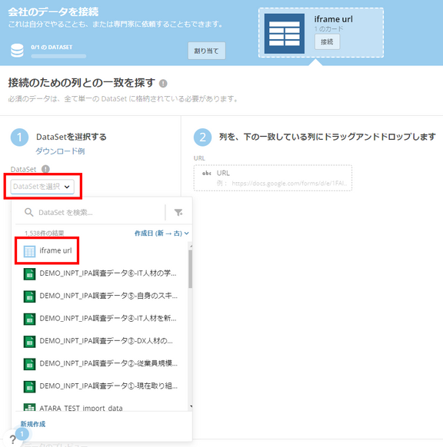Select DEMO_INPT_IPA調査データ⑤ dataset
The height and width of the screenshot is (447, 443).
click(x=102, y=296)
